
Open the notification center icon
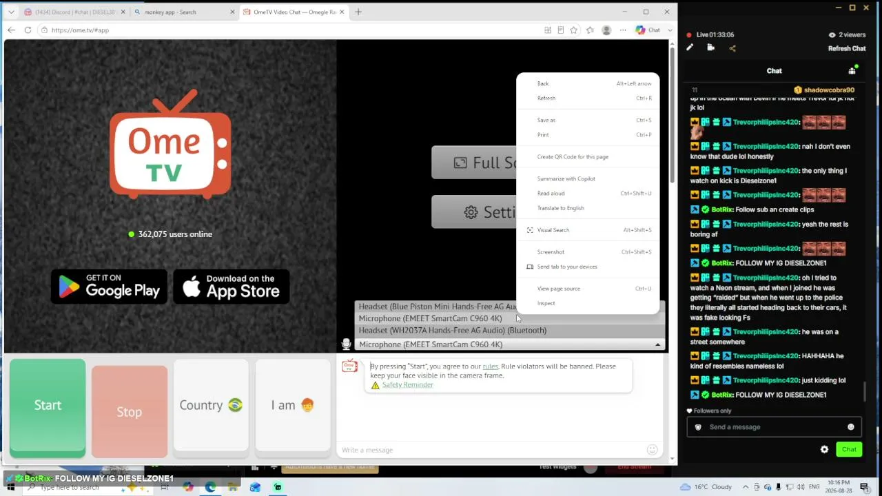[864, 487]
